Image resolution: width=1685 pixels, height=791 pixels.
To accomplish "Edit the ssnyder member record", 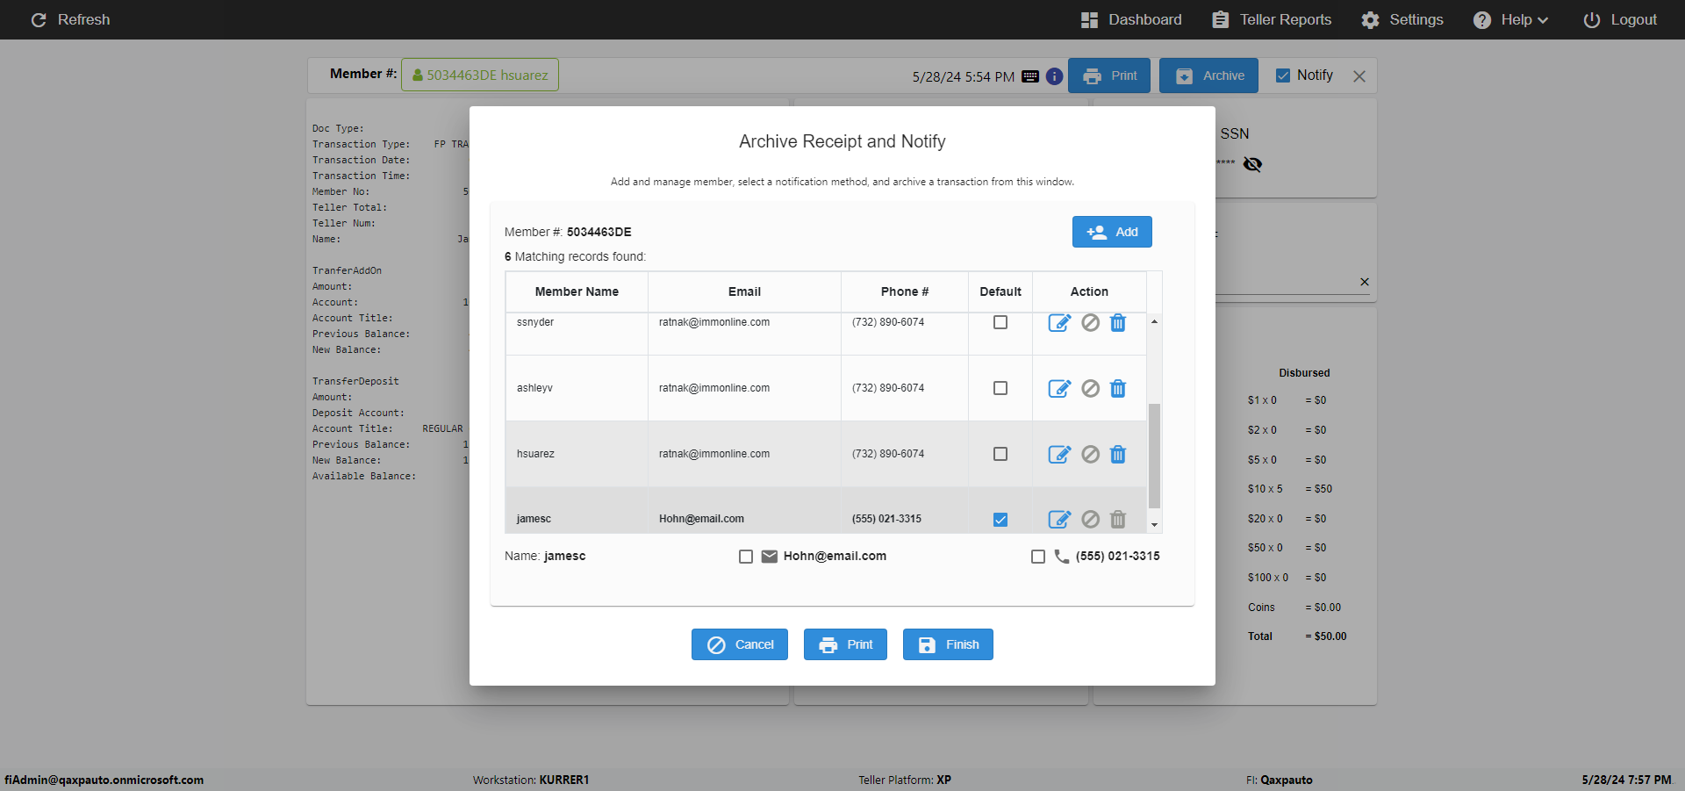I will (1059, 323).
